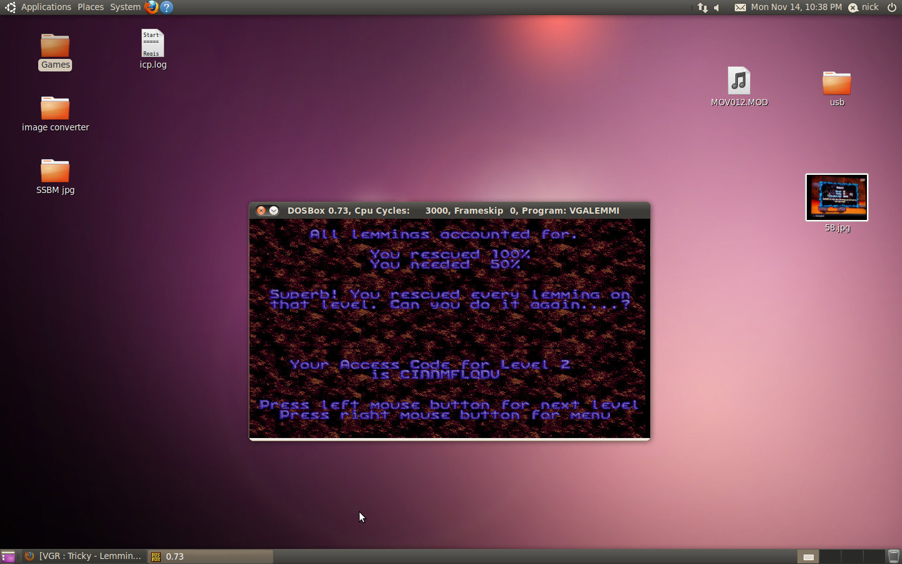
Task: Open the usb folder icon
Action: tap(837, 83)
